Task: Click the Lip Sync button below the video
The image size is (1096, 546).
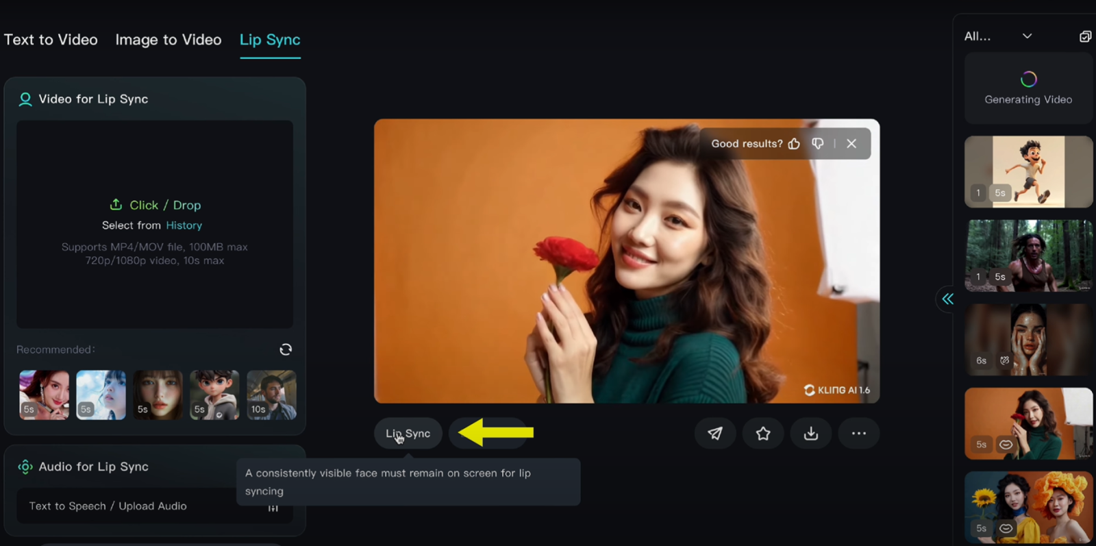Action: [x=408, y=434]
